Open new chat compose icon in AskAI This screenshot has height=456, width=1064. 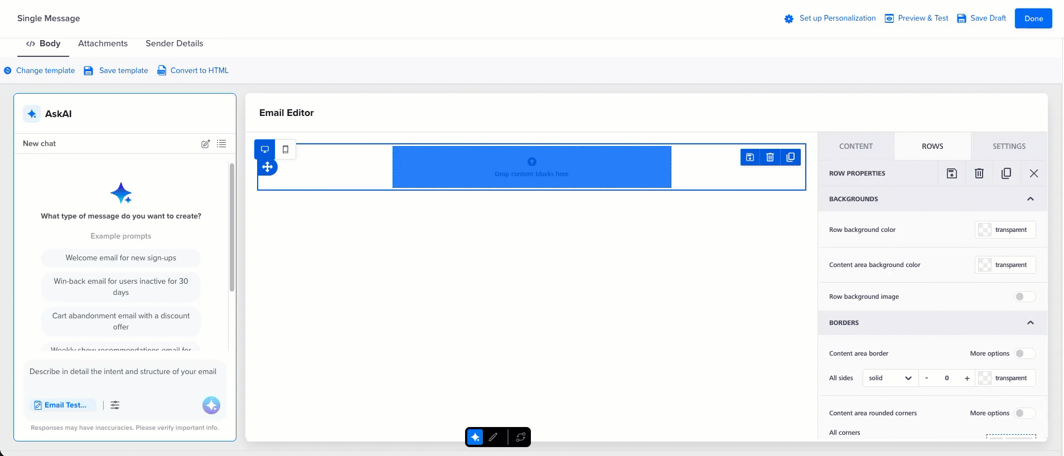205,144
